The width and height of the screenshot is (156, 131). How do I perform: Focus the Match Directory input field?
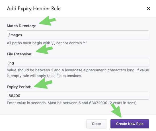pos(78,35)
